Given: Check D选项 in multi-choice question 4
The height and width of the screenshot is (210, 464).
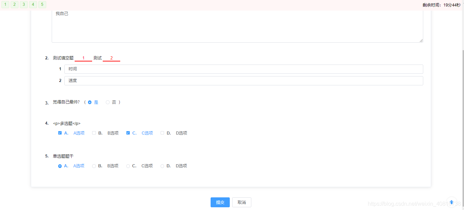Looking at the screenshot, I should 162,133.
